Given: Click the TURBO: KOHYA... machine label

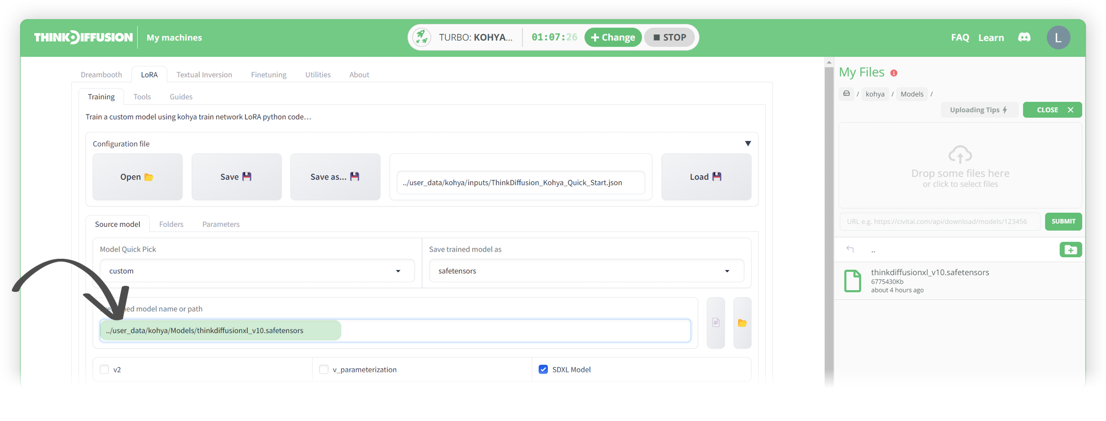Looking at the screenshot, I should click(476, 38).
